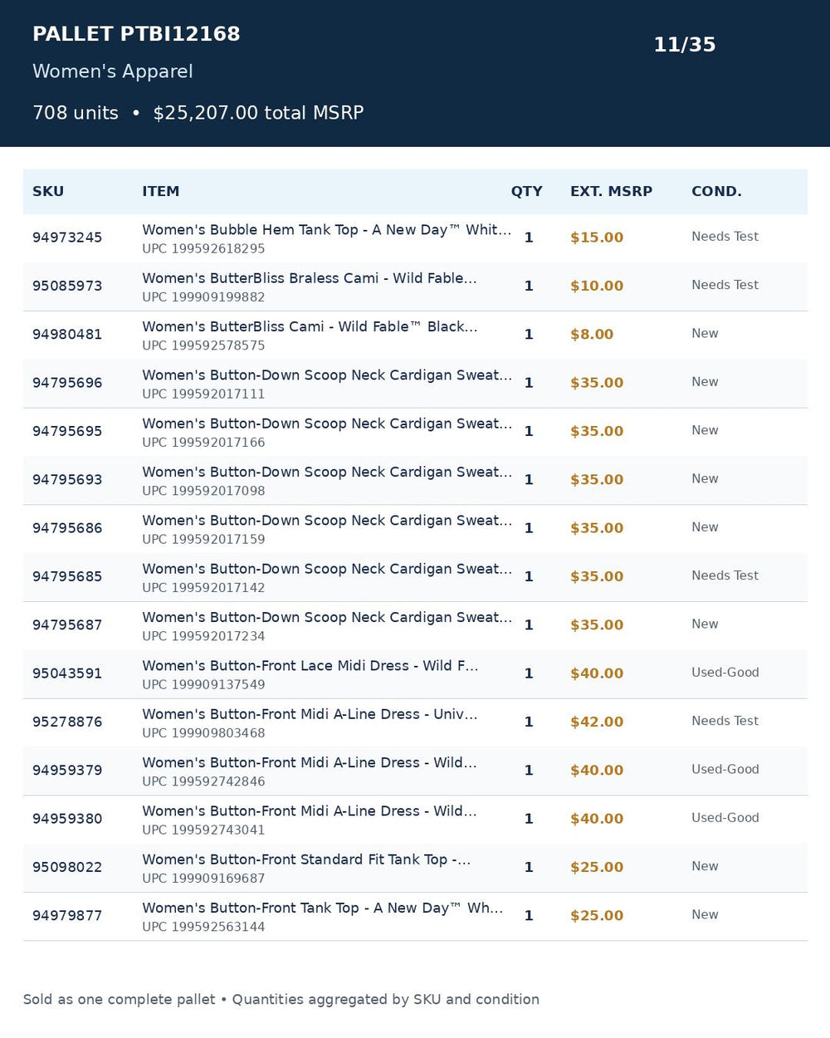The height and width of the screenshot is (1038, 830).
Task: Select SKU 95085973
Action: [67, 286]
